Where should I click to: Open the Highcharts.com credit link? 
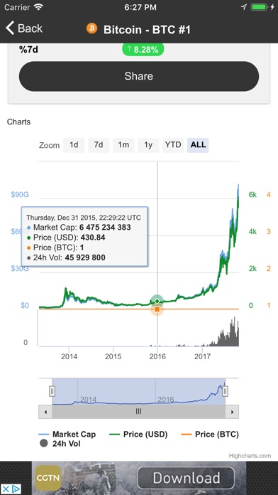(x=250, y=456)
